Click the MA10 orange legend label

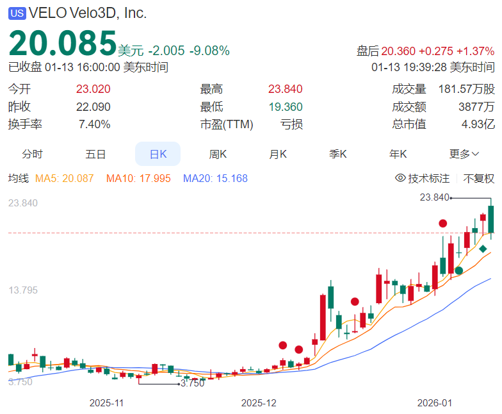pos(138,178)
